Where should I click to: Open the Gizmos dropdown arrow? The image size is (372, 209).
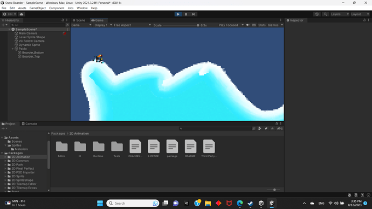[282, 25]
